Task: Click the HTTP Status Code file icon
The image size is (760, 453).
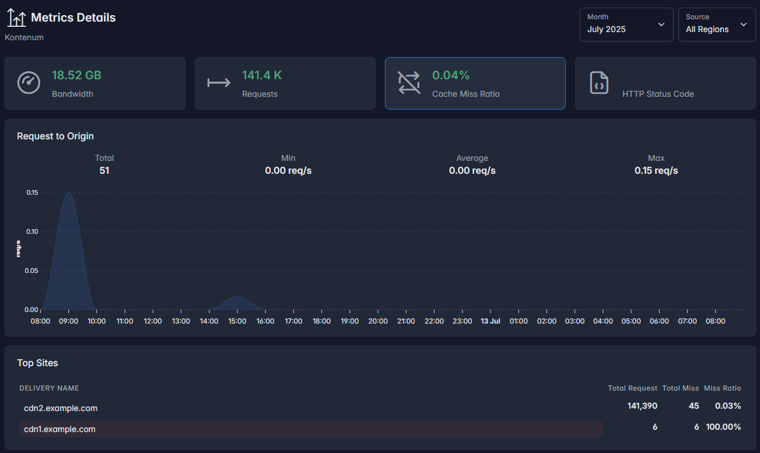Action: pyautogui.click(x=599, y=83)
